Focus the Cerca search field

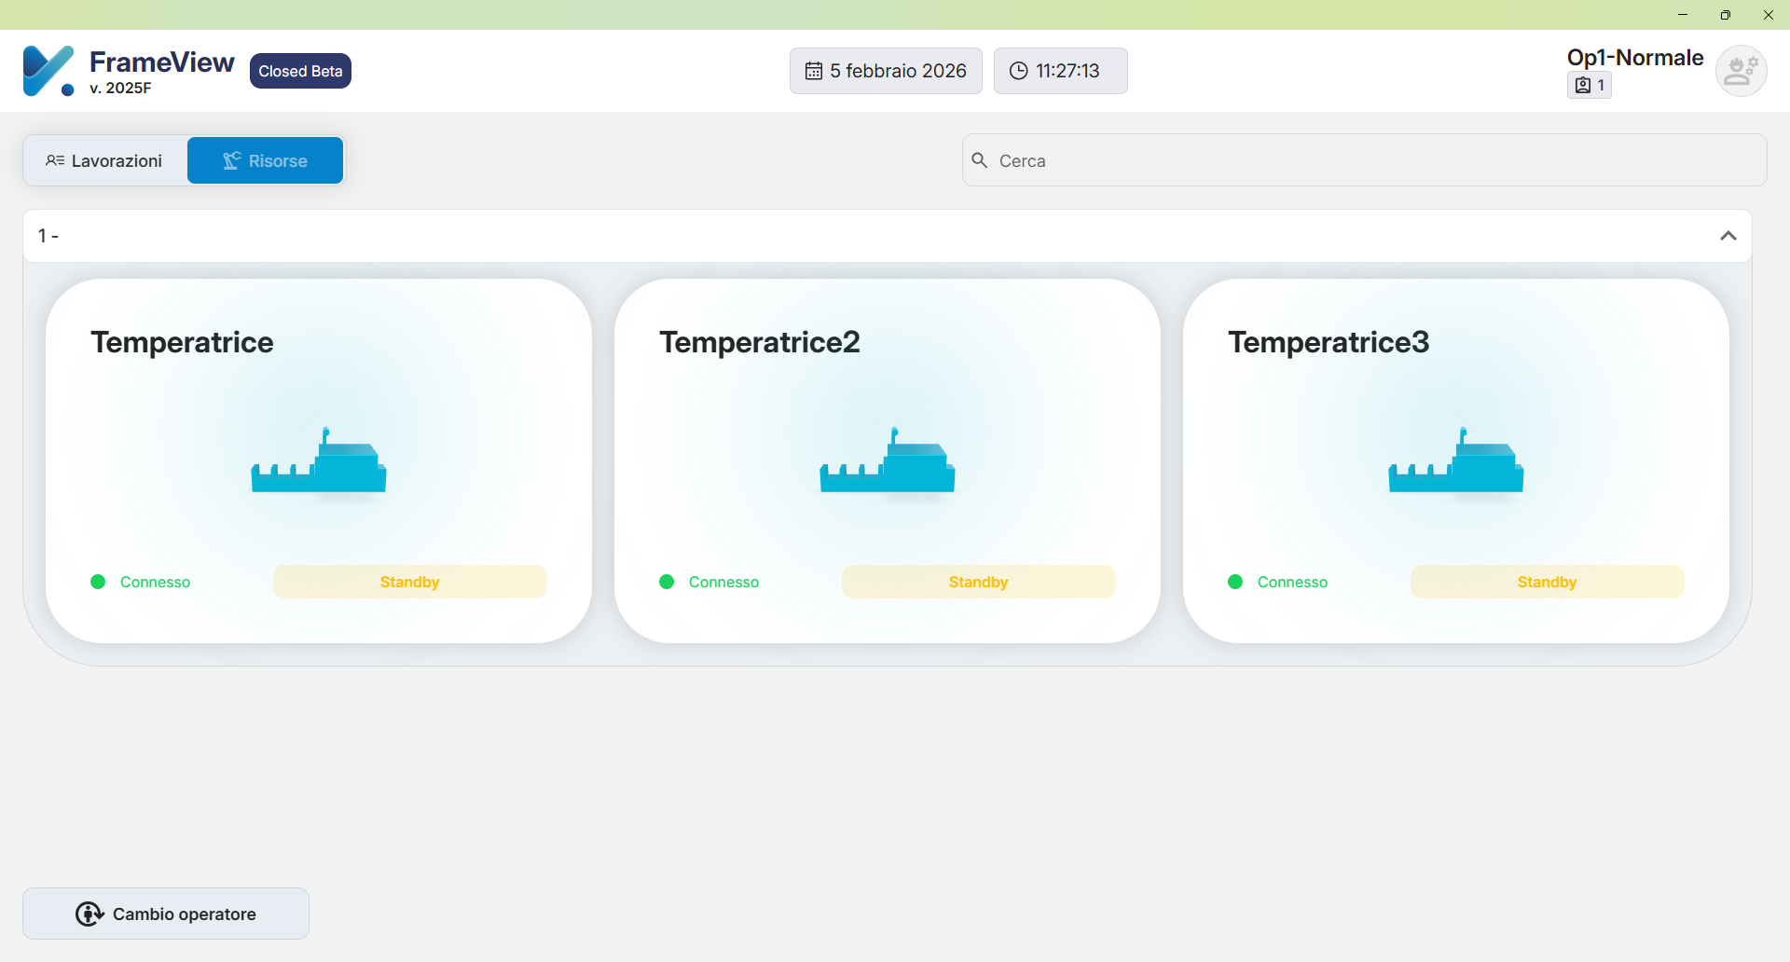(x=1365, y=160)
